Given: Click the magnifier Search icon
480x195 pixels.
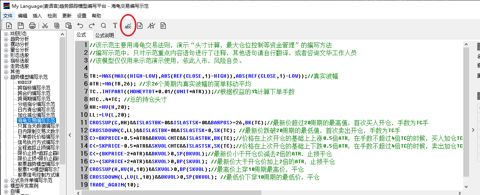Looking at the screenshot, I should point(103,26).
